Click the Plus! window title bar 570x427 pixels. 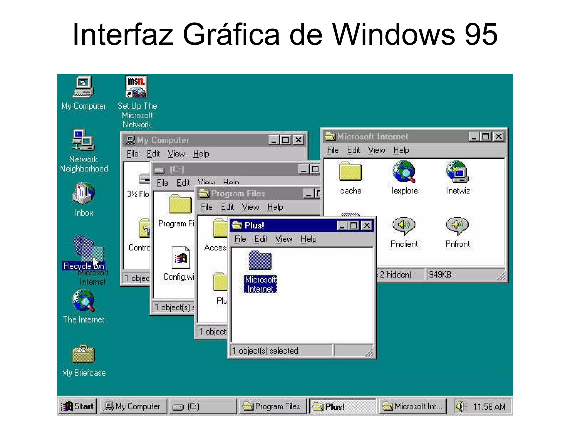[x=302, y=225]
